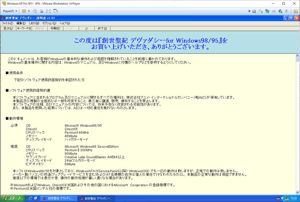Click the grayed 戻る(B) back button

tap(39, 29)
